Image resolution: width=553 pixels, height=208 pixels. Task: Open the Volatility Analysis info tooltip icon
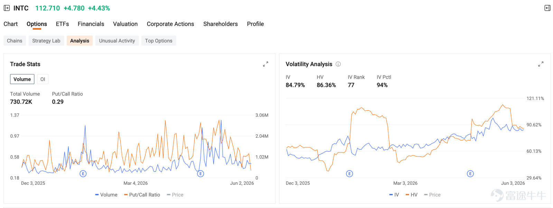pos(338,64)
